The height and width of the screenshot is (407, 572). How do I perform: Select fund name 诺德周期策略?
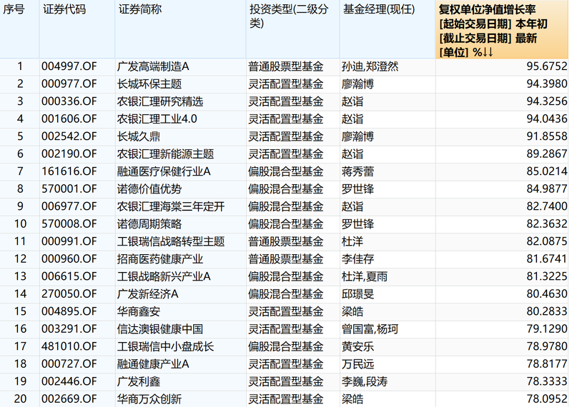tap(149, 224)
